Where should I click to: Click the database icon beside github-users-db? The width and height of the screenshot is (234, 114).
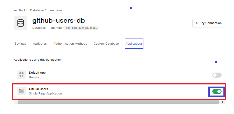pos(20,23)
